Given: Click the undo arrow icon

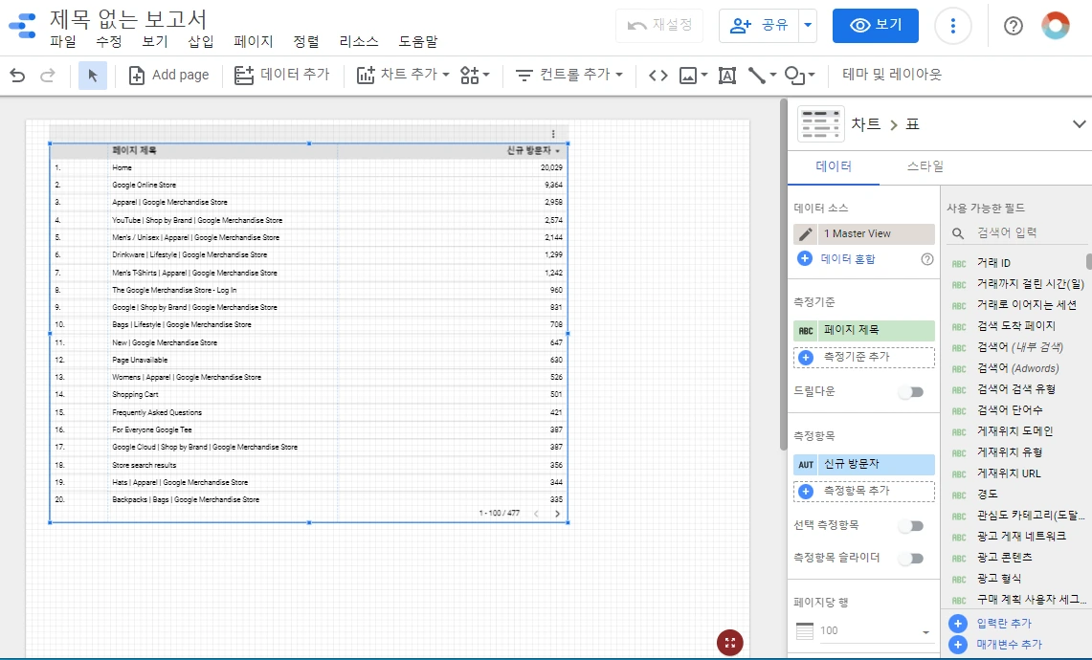Looking at the screenshot, I should point(17,76).
